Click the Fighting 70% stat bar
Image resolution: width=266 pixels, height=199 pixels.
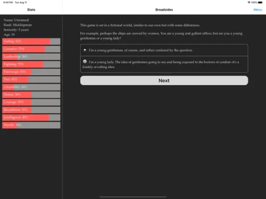[x=31, y=64]
